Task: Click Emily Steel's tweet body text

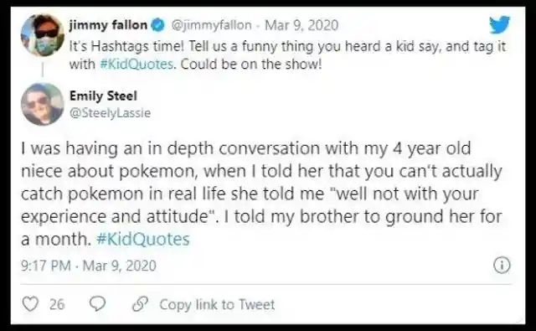Action: 261,194
